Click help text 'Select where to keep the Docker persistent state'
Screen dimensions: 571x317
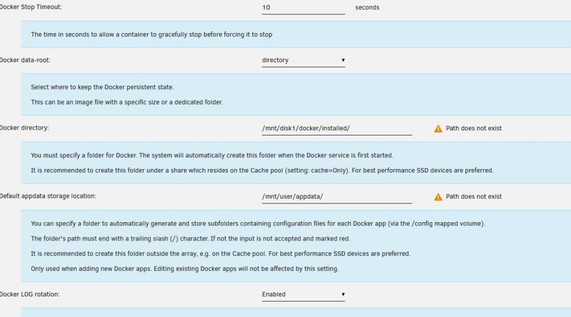(102, 87)
